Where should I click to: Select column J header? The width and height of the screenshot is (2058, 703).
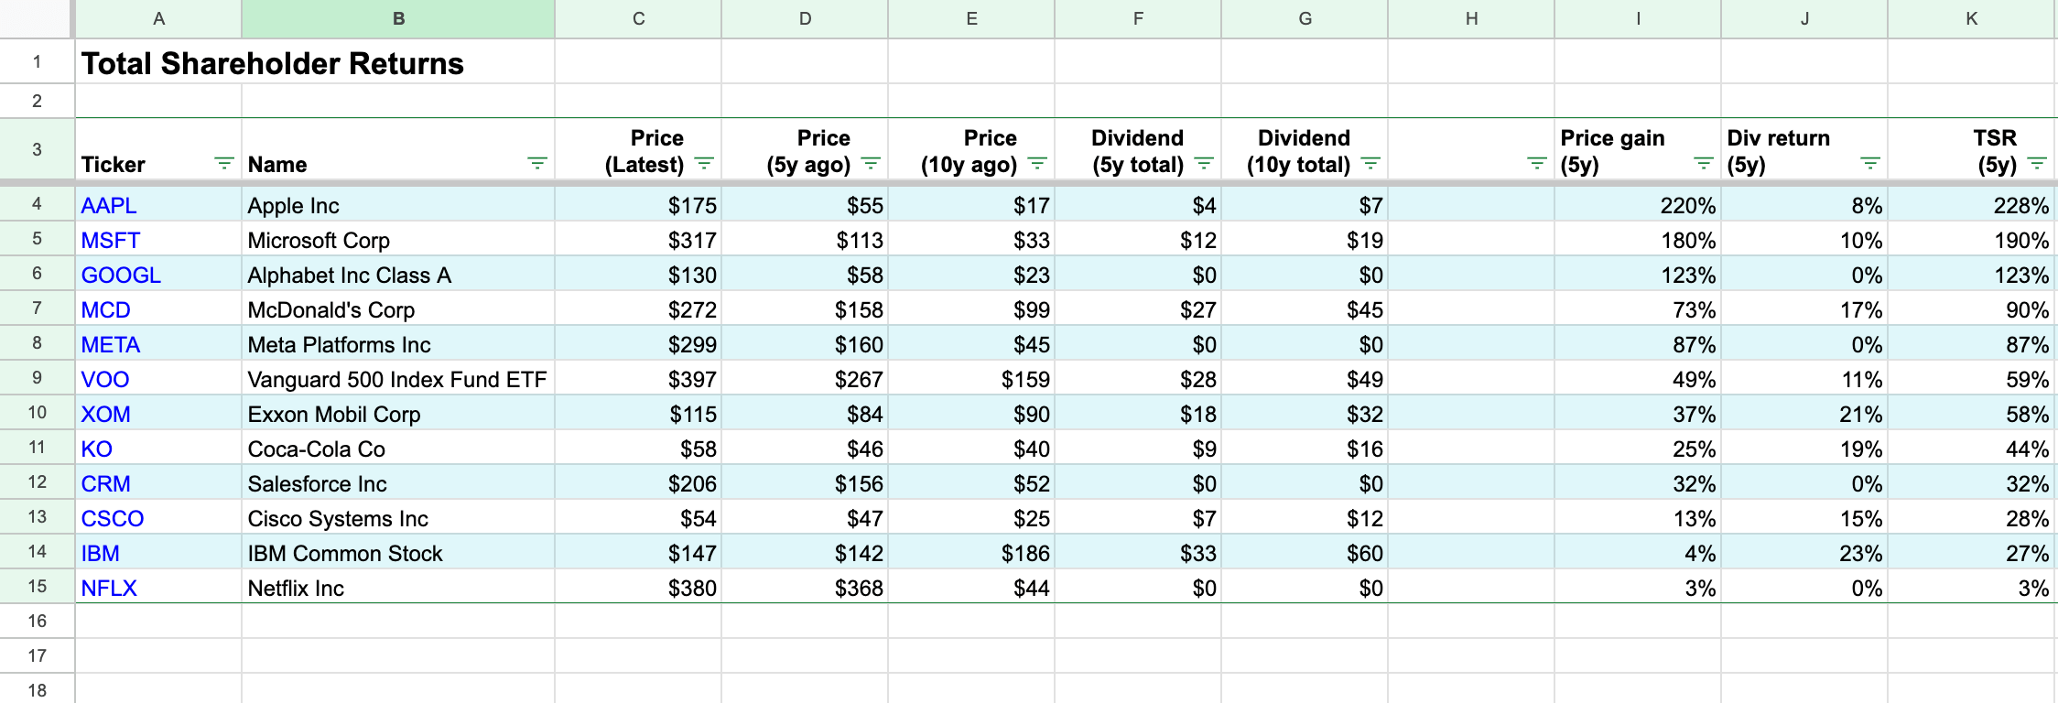click(x=1804, y=18)
